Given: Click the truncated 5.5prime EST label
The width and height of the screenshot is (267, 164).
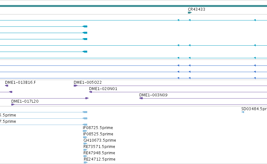Looking at the screenshot, I should 8,115.
